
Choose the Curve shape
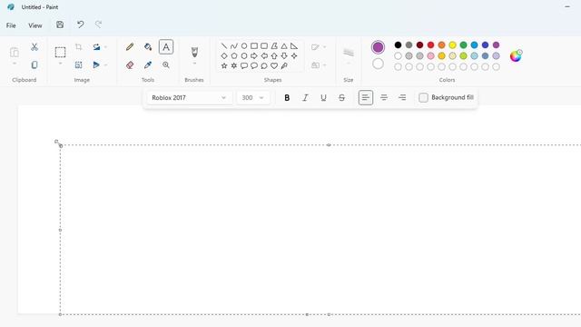(234, 46)
